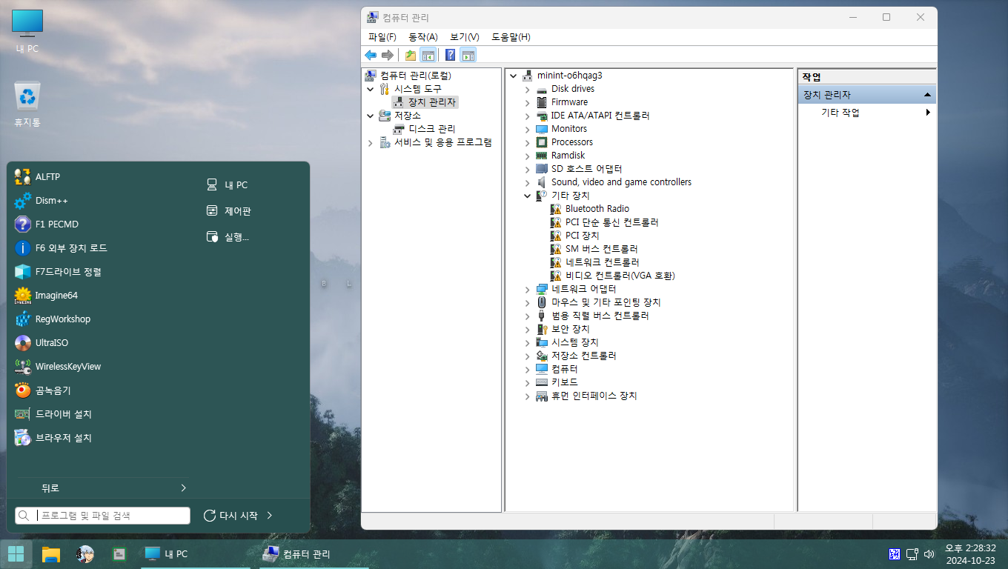1008x569 pixels.
Task: Expand the 범용 직렬 버스 컨트롤러 category
Action: [x=528, y=316]
